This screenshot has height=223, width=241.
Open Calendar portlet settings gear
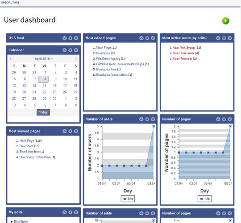click(x=70, y=50)
